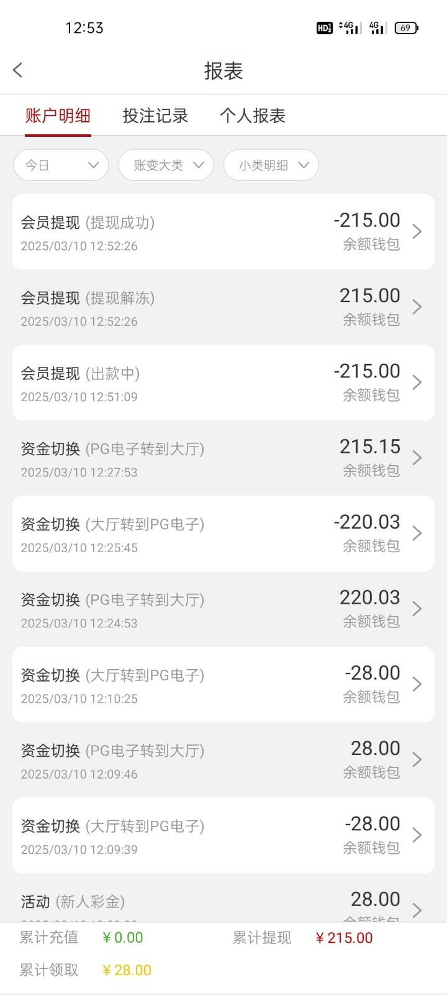This screenshot has width=447, height=995.
Task: Tap the back arrow icon
Action: tap(18, 70)
